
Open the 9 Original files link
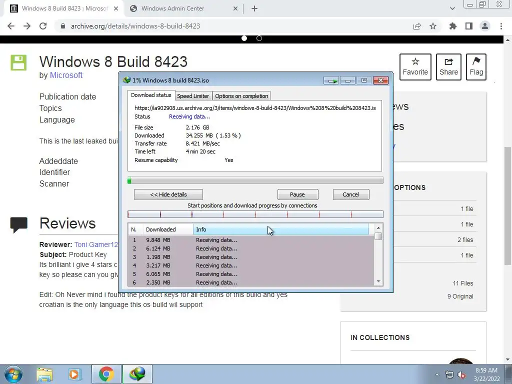coord(460,296)
